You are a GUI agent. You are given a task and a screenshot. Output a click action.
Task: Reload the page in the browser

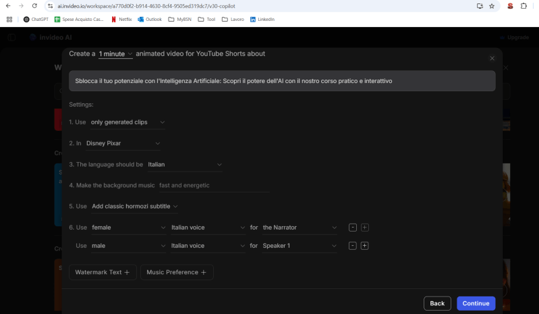(x=36, y=6)
